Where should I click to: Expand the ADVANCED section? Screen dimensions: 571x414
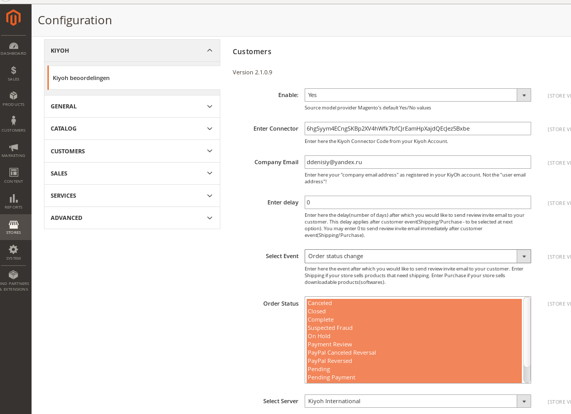132,218
